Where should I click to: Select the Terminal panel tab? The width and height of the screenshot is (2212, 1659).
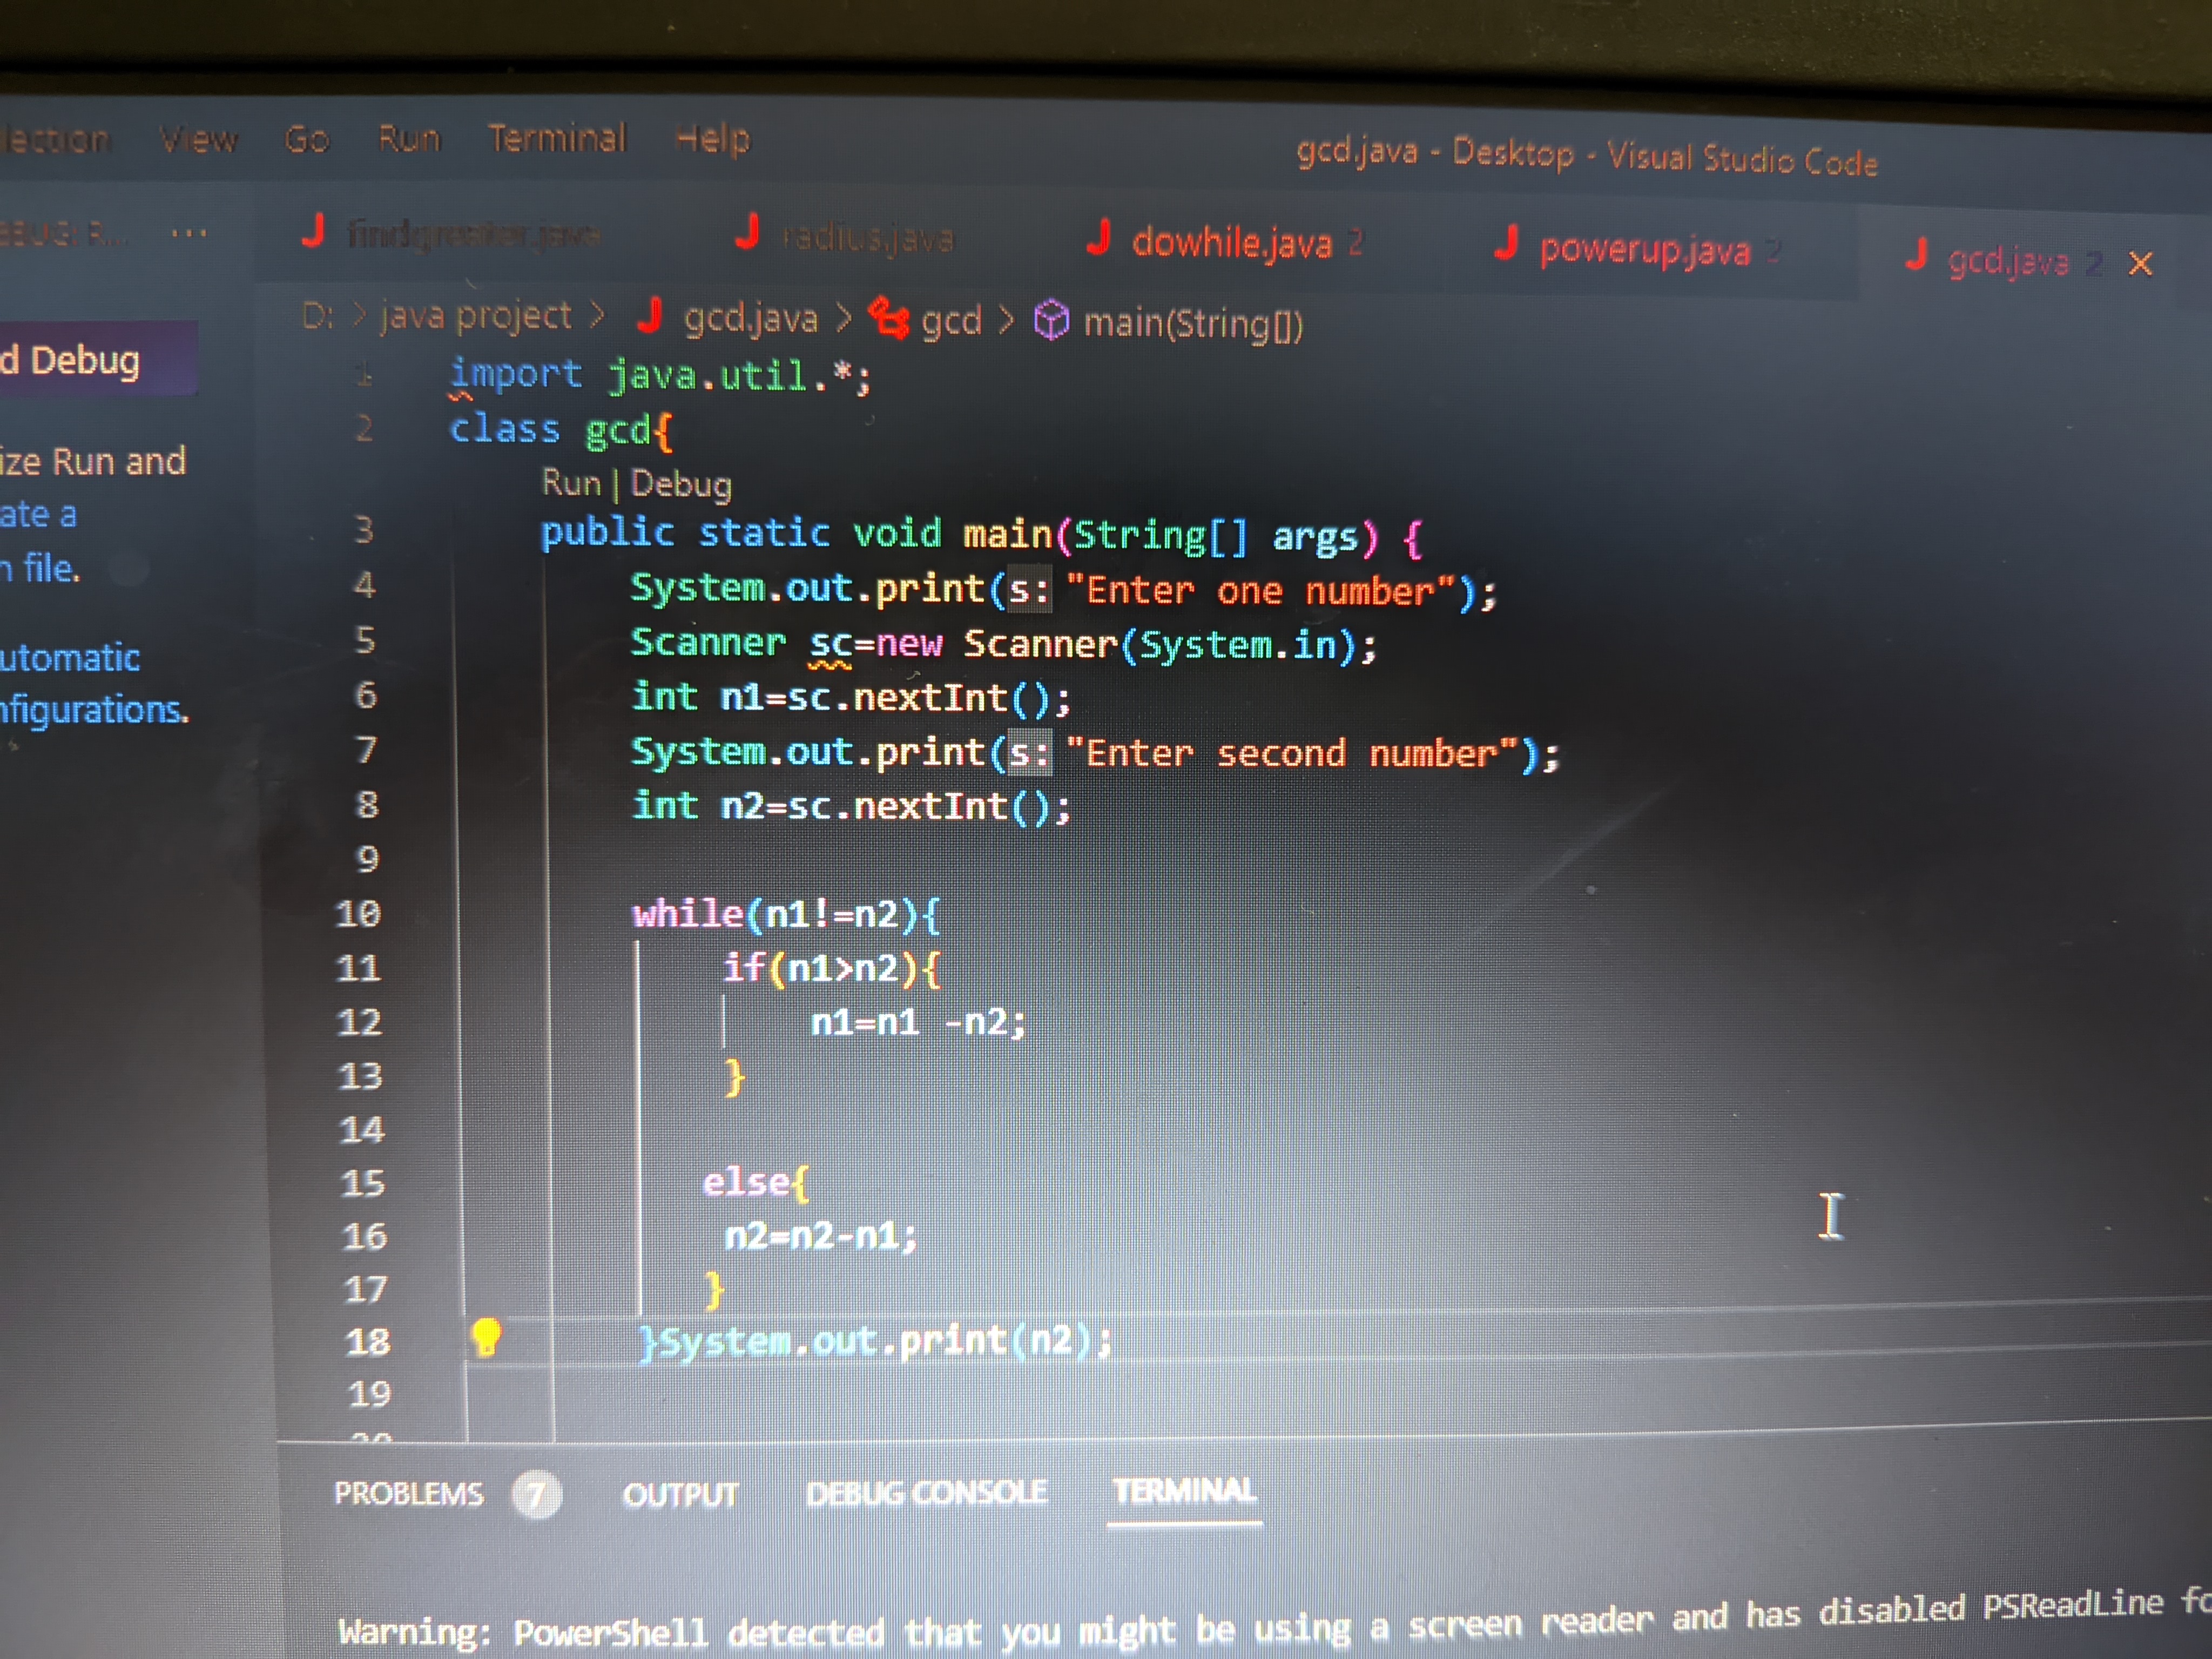(x=1184, y=1491)
